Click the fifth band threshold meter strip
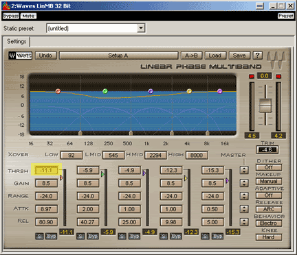This screenshot has width=297, height=255. point(230,197)
